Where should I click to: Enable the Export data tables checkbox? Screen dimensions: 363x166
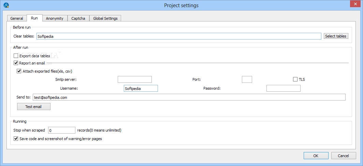(x=16, y=56)
